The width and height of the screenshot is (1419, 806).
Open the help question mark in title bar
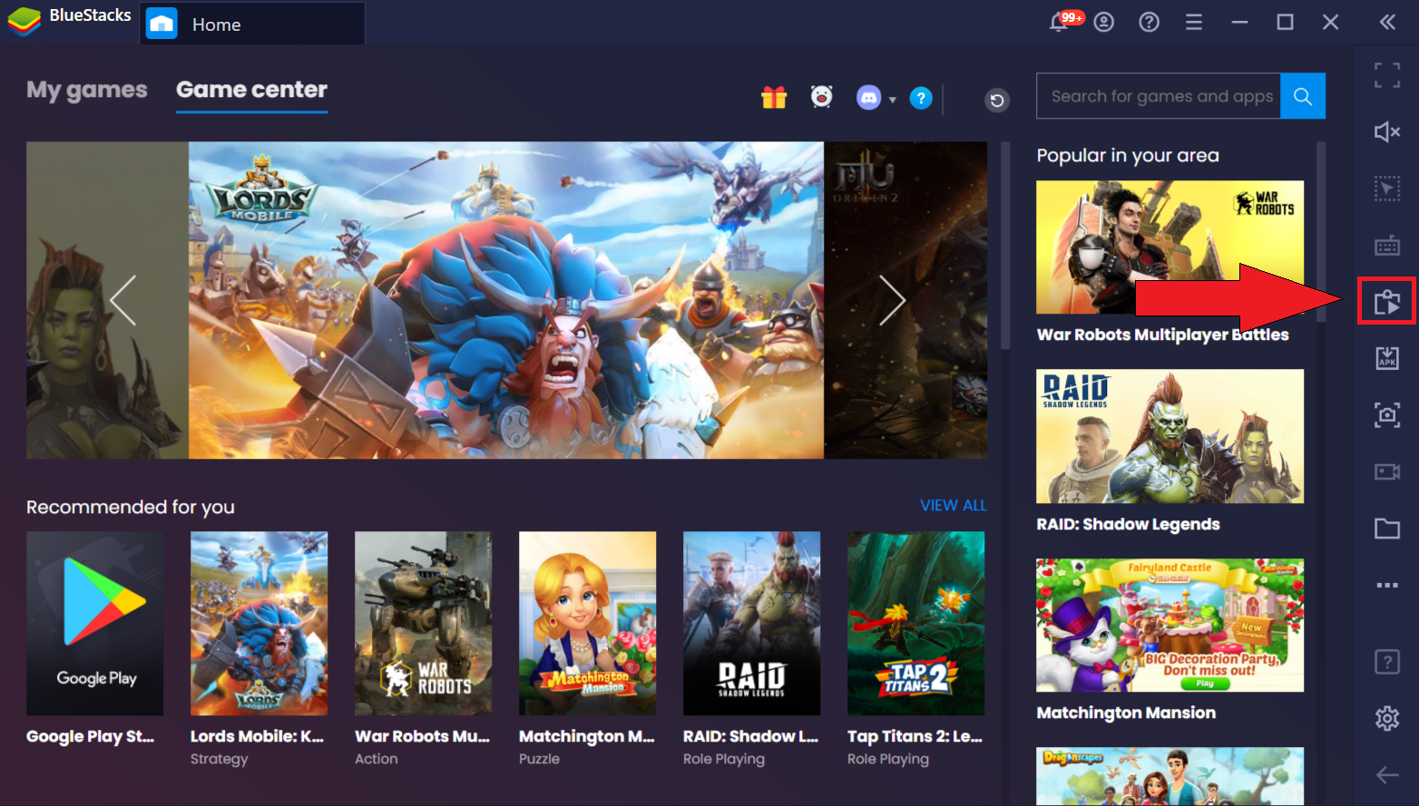click(1149, 22)
